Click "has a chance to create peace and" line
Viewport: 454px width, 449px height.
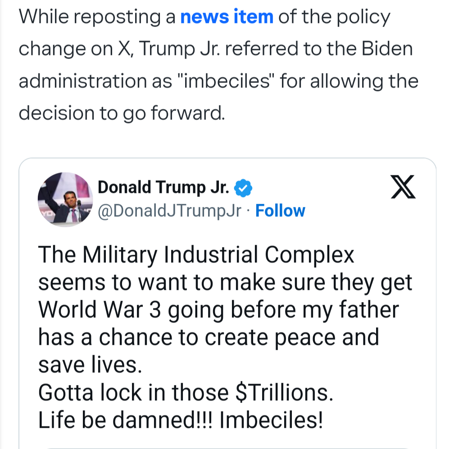click(x=208, y=338)
